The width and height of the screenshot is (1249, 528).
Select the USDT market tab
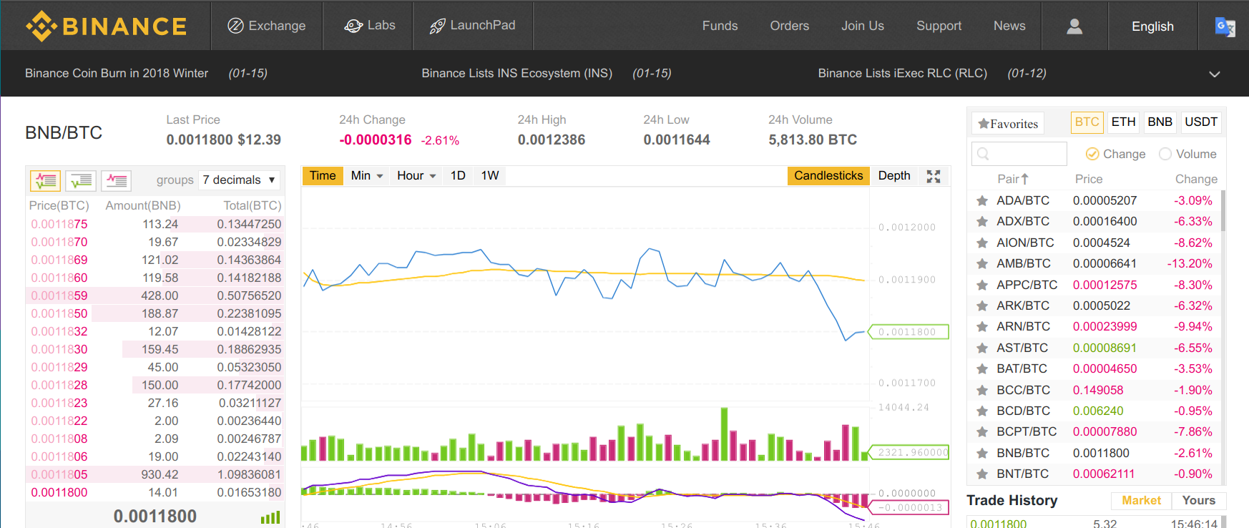coord(1200,122)
